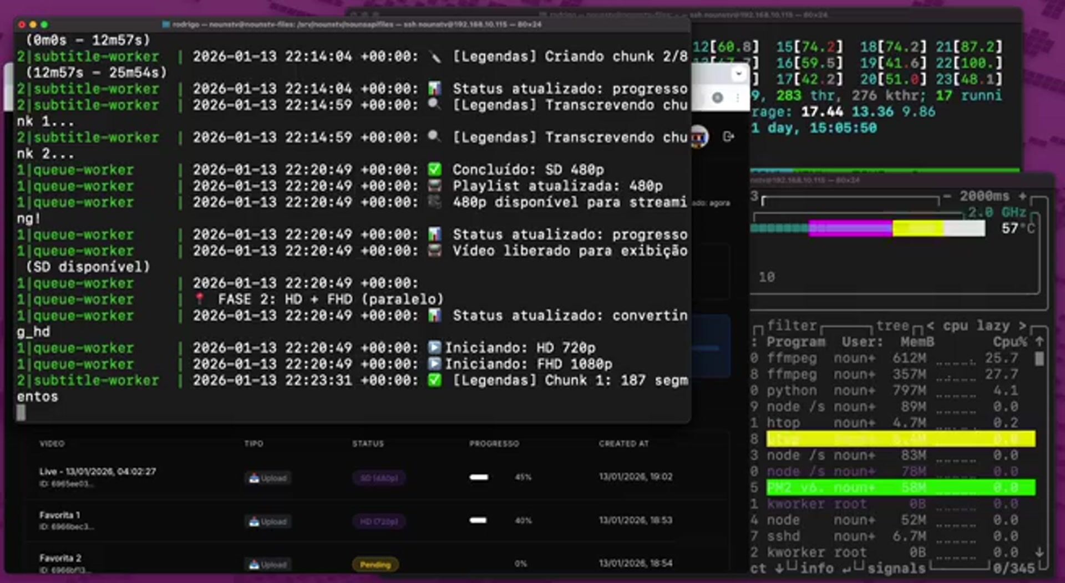
Task: Click the Upload icon in the Live row
Action: (254, 478)
